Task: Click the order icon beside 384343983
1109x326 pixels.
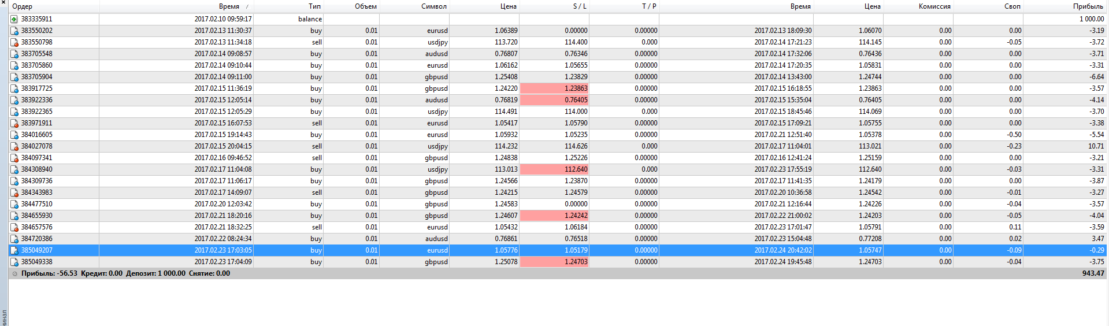Action: coord(14,192)
